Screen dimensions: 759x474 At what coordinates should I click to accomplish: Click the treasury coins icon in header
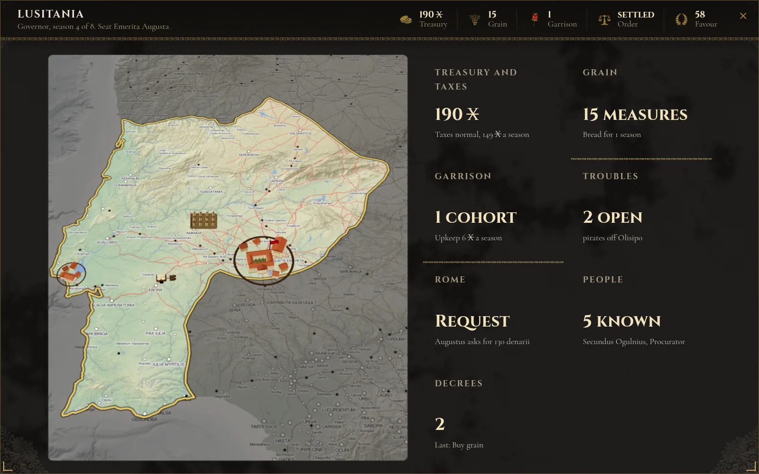click(x=406, y=19)
